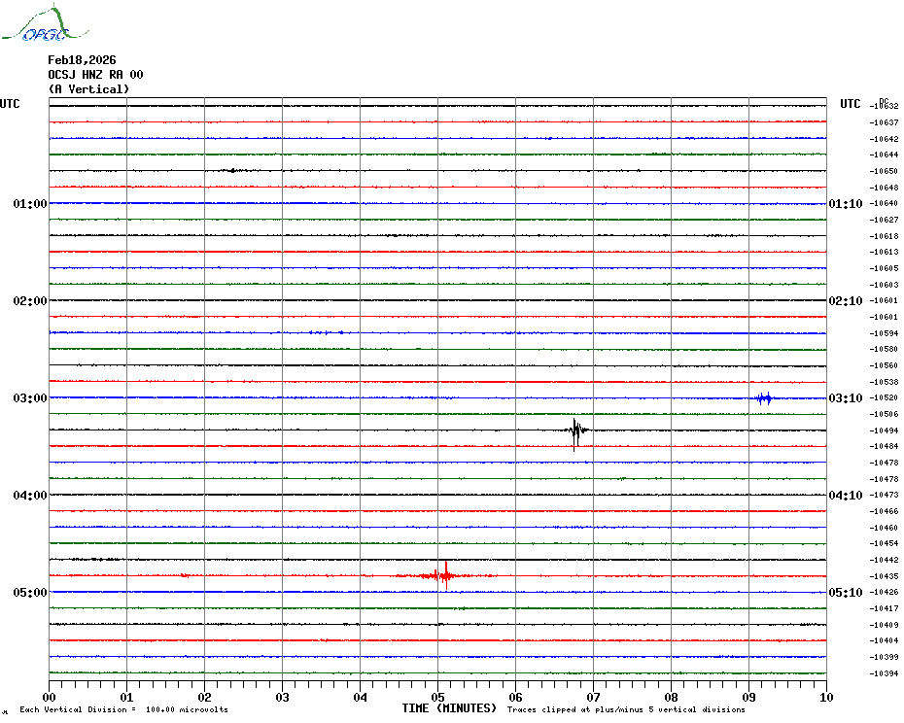Click the OCSJ HNZ RA 00 station label
This screenshot has width=904, height=723.
coord(95,75)
